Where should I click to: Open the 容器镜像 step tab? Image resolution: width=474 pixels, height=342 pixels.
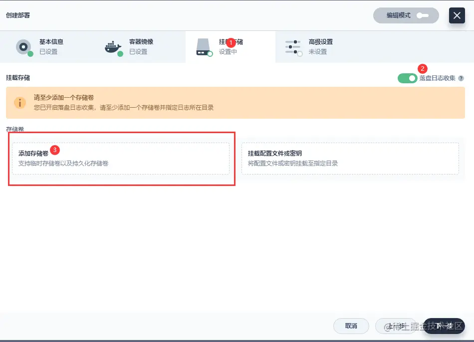click(141, 47)
